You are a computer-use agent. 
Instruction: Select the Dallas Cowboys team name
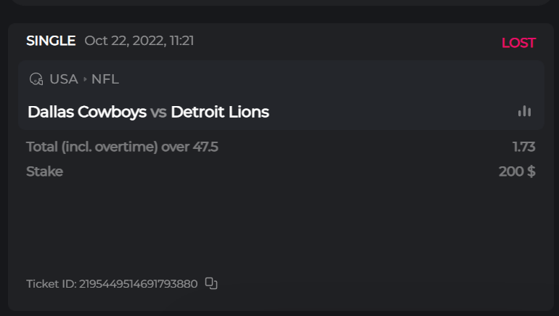click(x=86, y=112)
